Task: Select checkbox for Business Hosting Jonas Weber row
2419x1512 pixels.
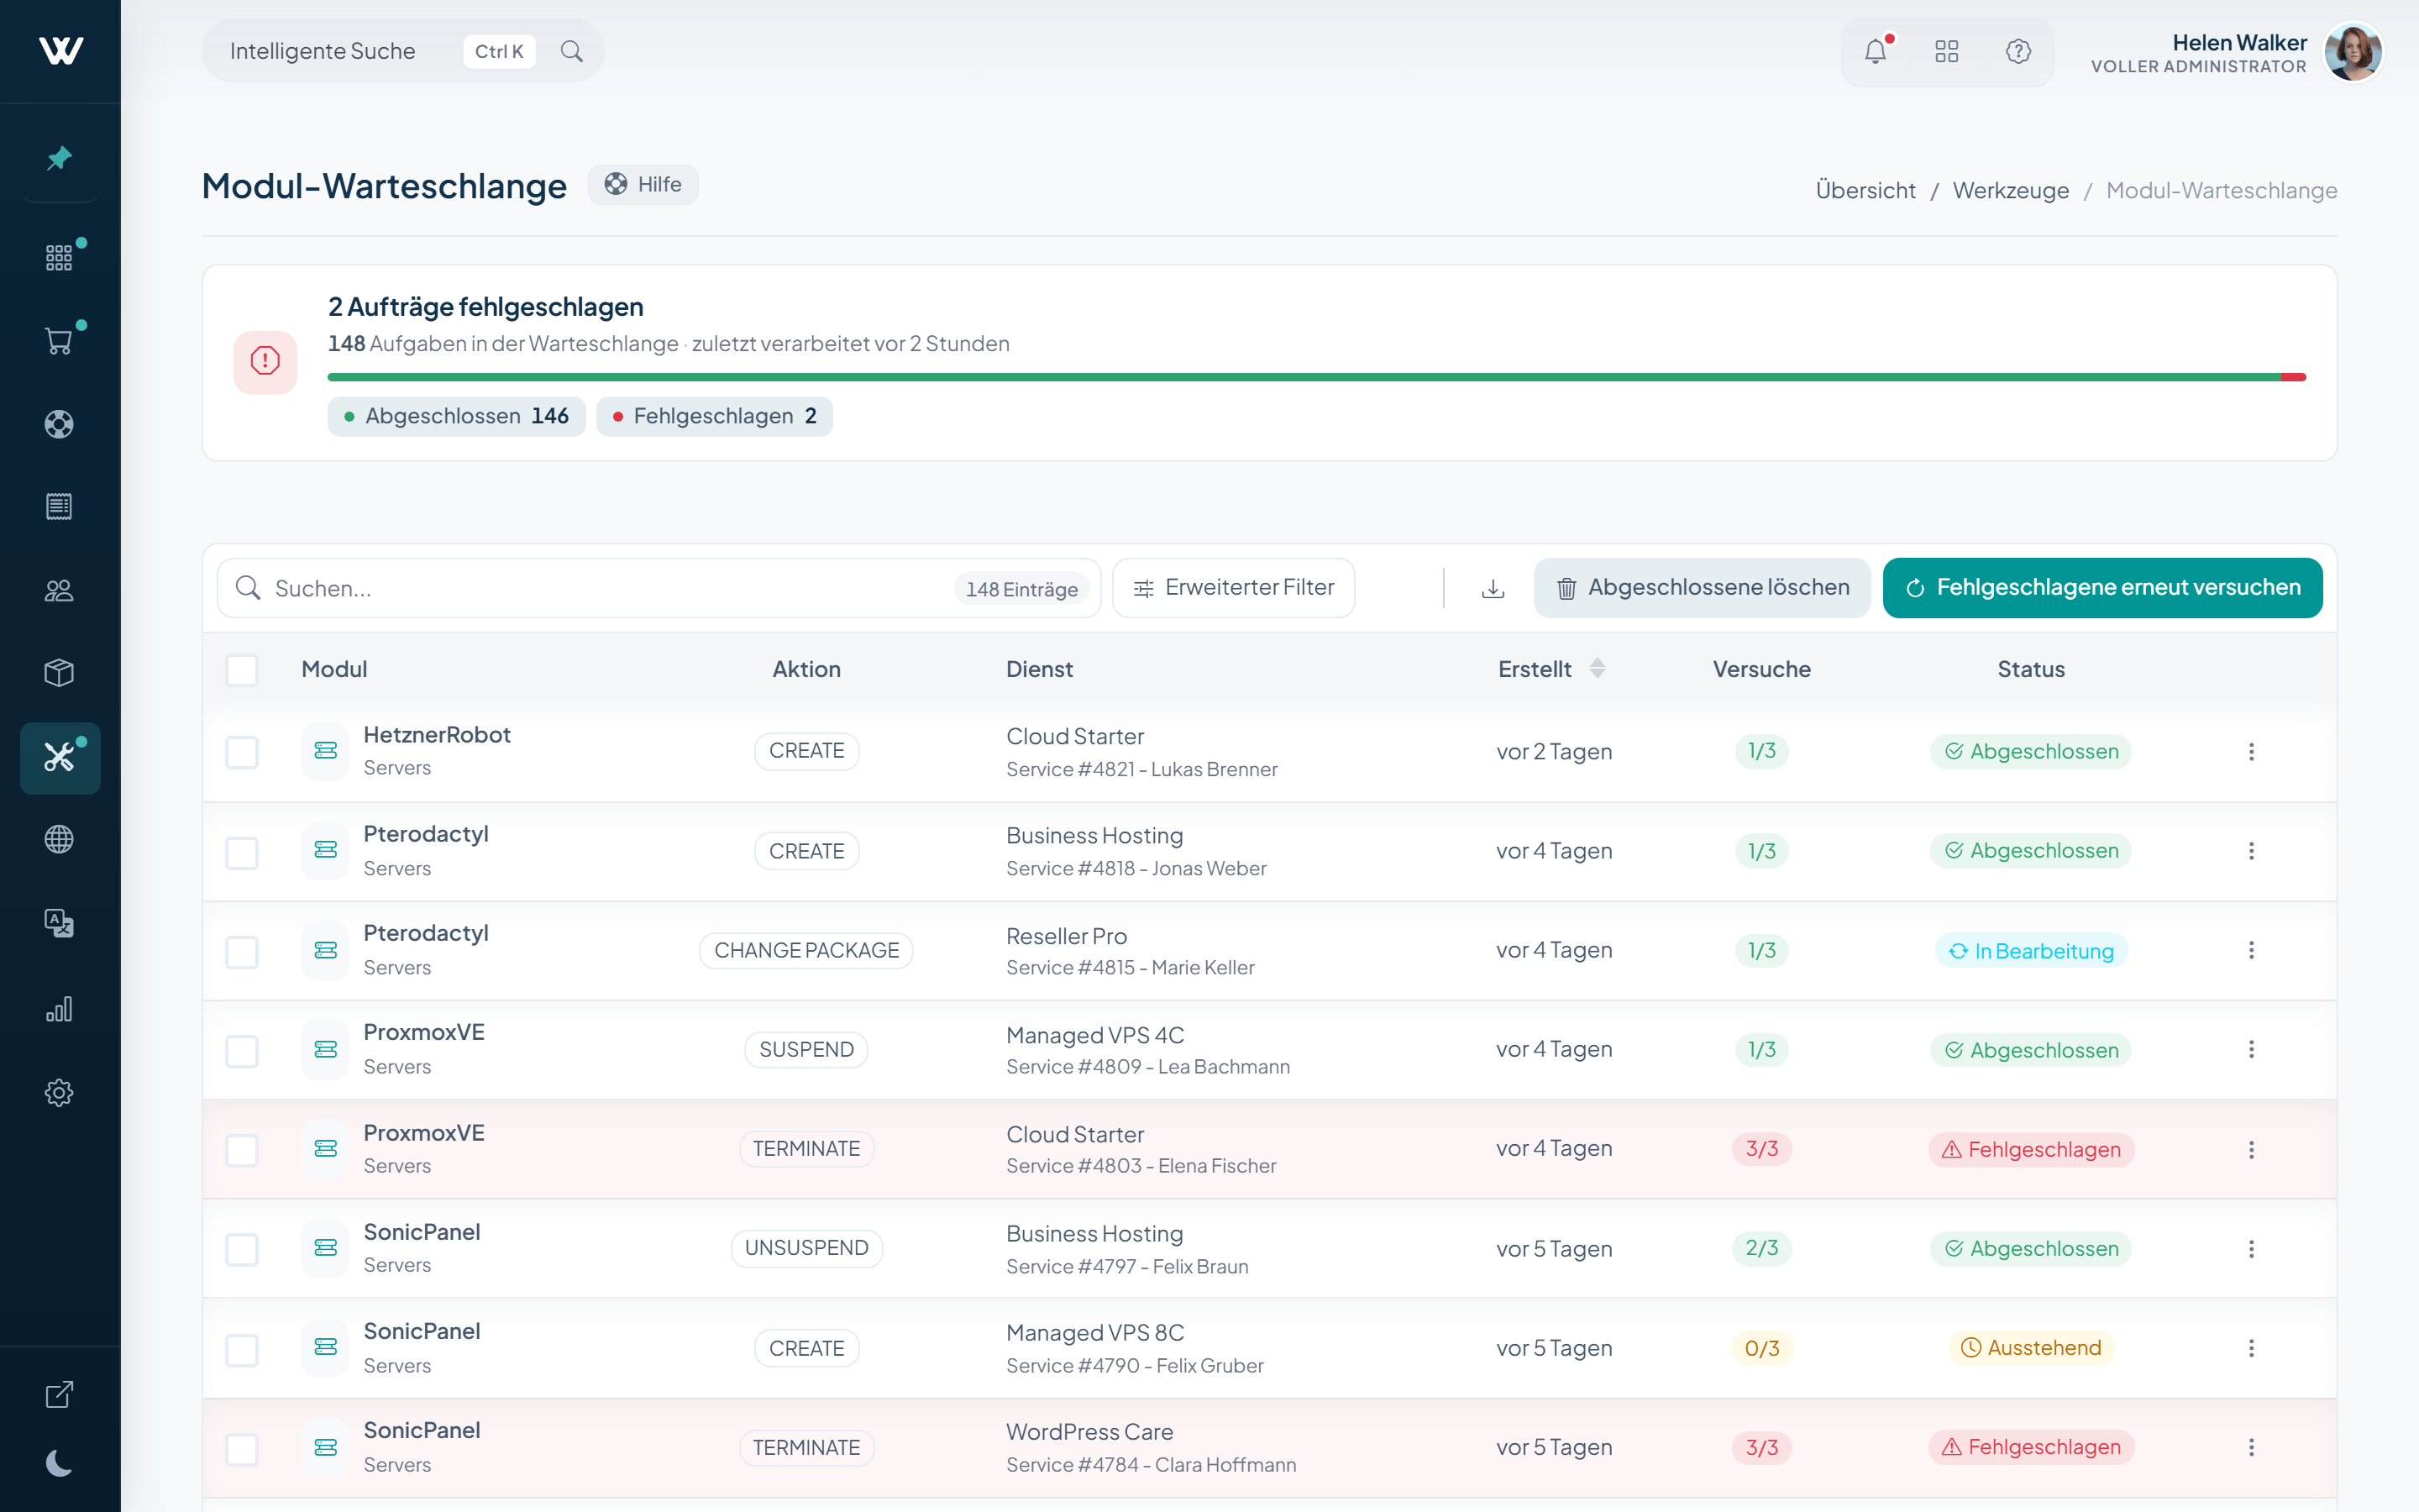Action: [242, 852]
